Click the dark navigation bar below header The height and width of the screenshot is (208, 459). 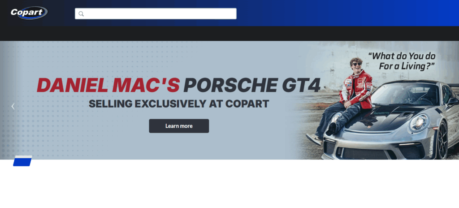click(x=229, y=34)
